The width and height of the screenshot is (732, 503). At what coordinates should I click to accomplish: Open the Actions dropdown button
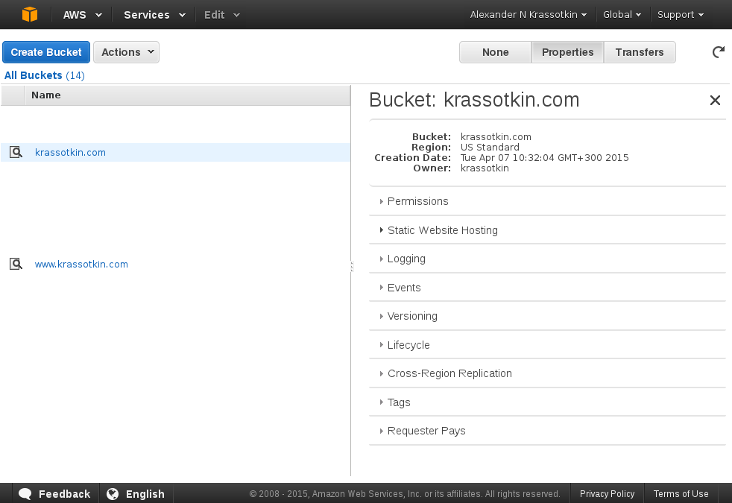click(127, 52)
